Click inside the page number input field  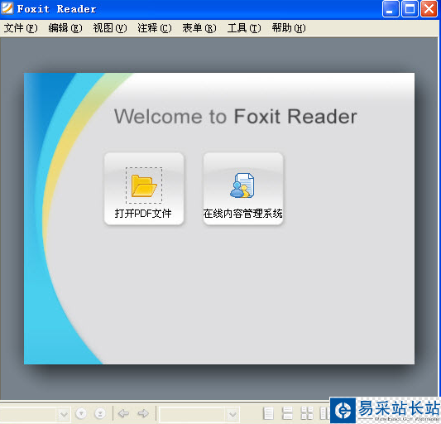28,414
